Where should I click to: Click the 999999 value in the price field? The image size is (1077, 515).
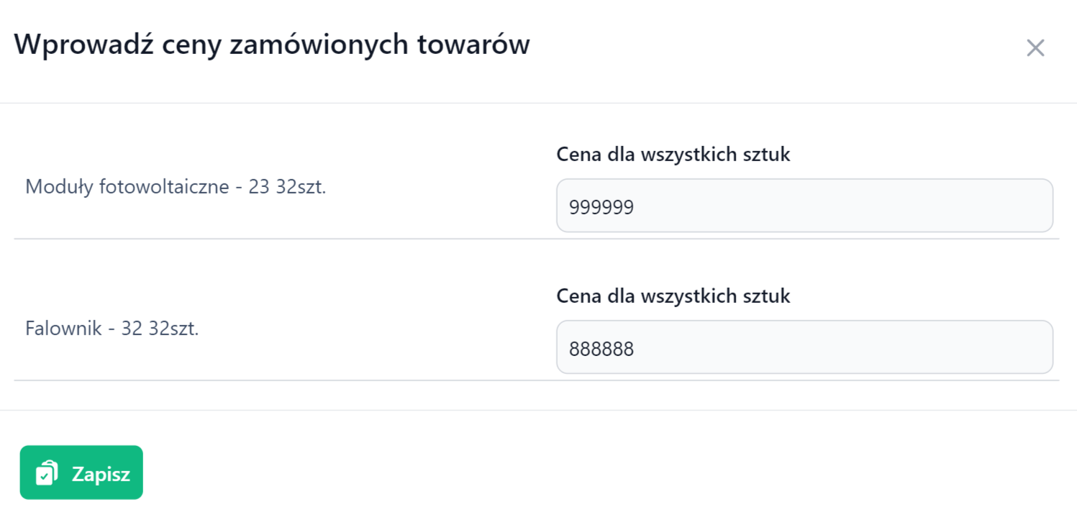click(x=601, y=208)
